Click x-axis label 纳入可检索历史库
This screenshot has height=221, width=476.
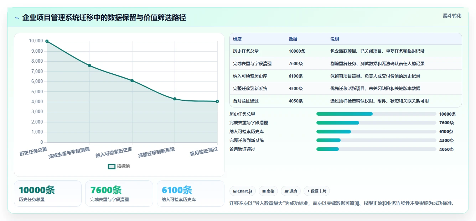point(114,153)
